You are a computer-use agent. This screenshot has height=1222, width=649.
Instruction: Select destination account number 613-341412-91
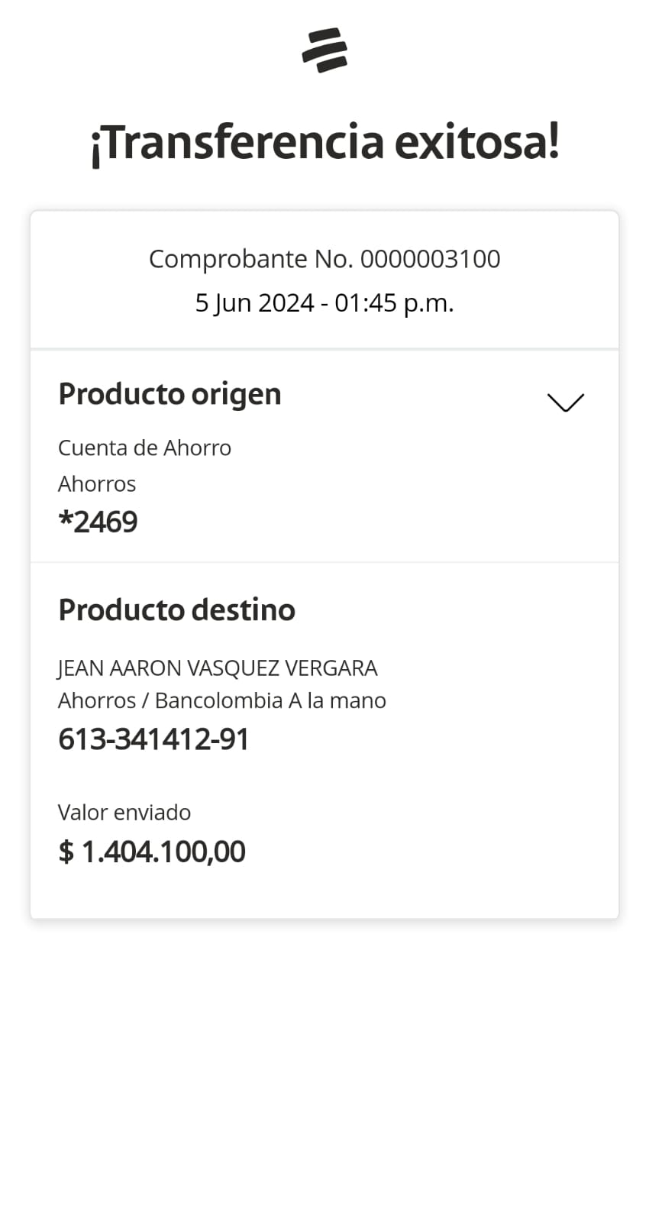pyautogui.click(x=153, y=739)
